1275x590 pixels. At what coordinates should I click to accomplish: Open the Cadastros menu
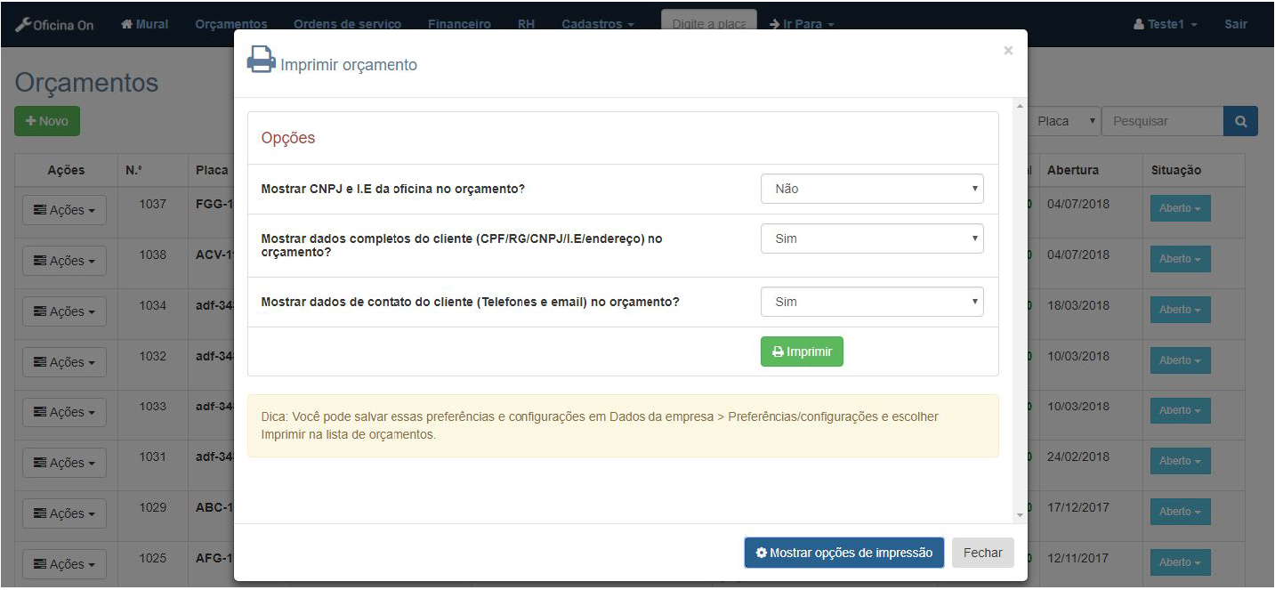coord(597,24)
